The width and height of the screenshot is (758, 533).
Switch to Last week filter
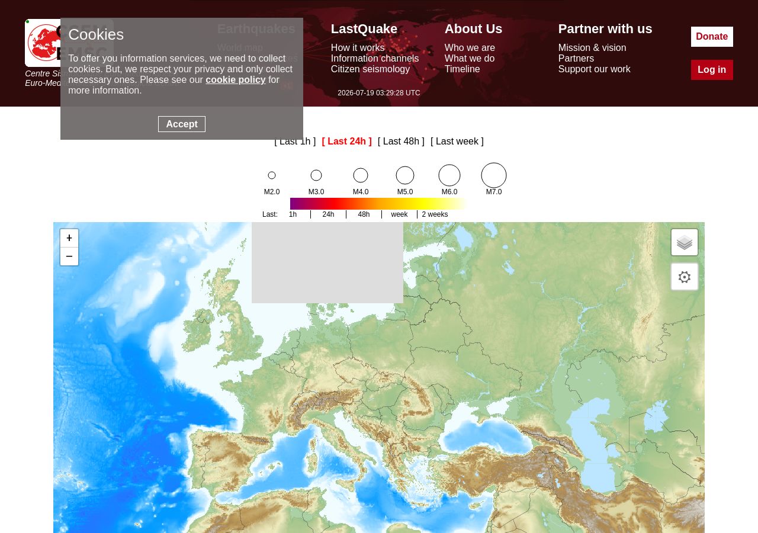click(457, 142)
